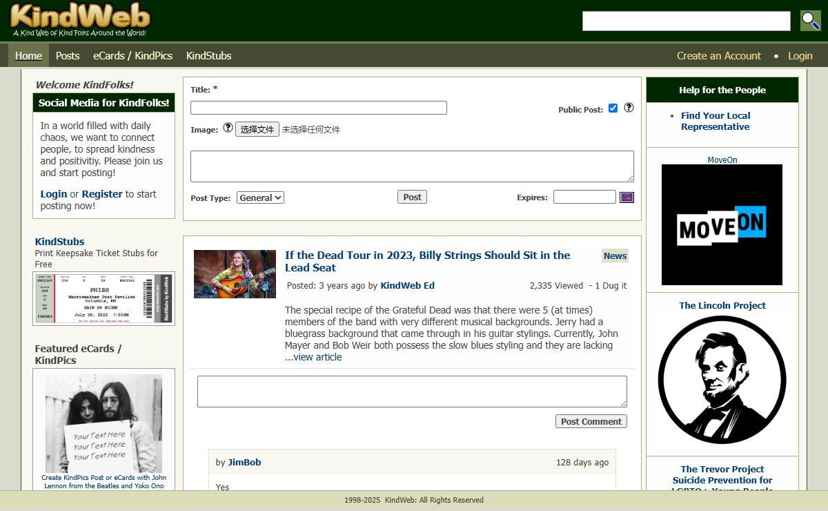Viewport: 828px width, 511px height.
Task: Click the choose file button for Image
Action: (x=257, y=129)
